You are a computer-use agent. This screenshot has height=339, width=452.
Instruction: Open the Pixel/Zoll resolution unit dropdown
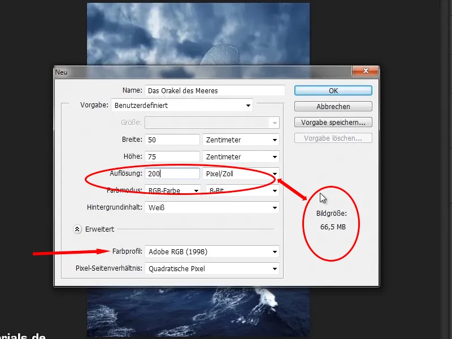click(x=241, y=173)
